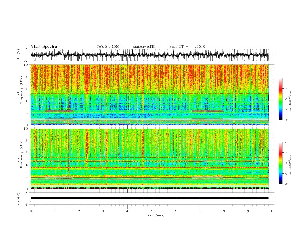Screen dimensions: 307x237
Task: Click the '5' tick on time axis
Action: pyautogui.click(x=152, y=211)
